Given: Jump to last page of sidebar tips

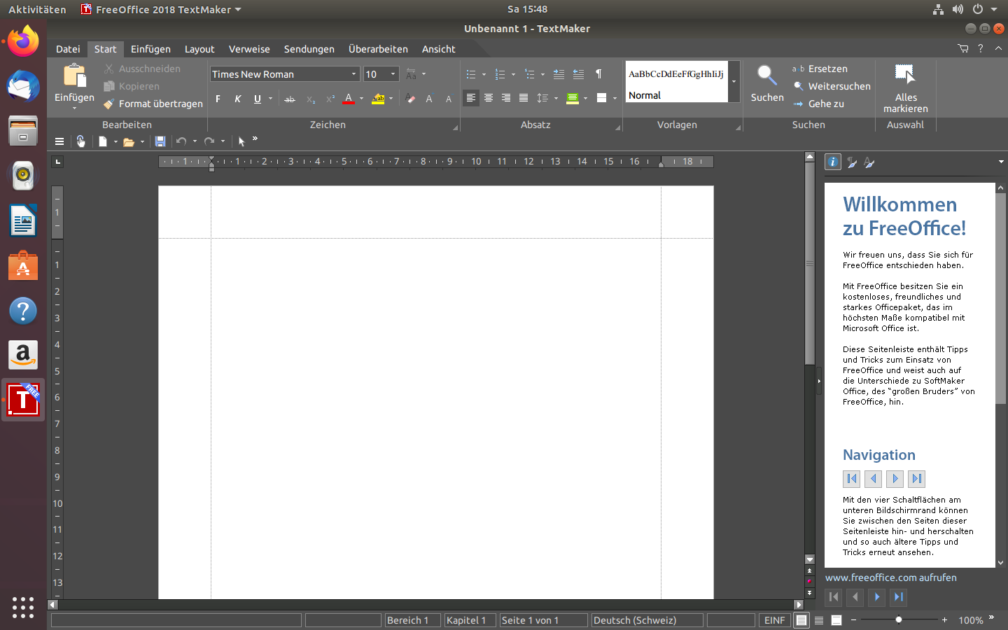Looking at the screenshot, I should pyautogui.click(x=898, y=597).
